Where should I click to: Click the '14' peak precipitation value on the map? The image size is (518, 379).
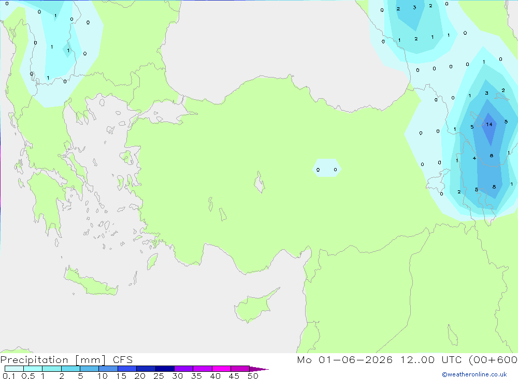[x=489, y=125]
